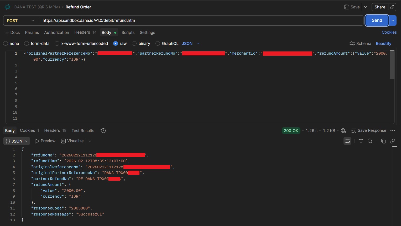Click the Refund Order request name
Viewport: 401px width, 226px height.
(x=78, y=7)
